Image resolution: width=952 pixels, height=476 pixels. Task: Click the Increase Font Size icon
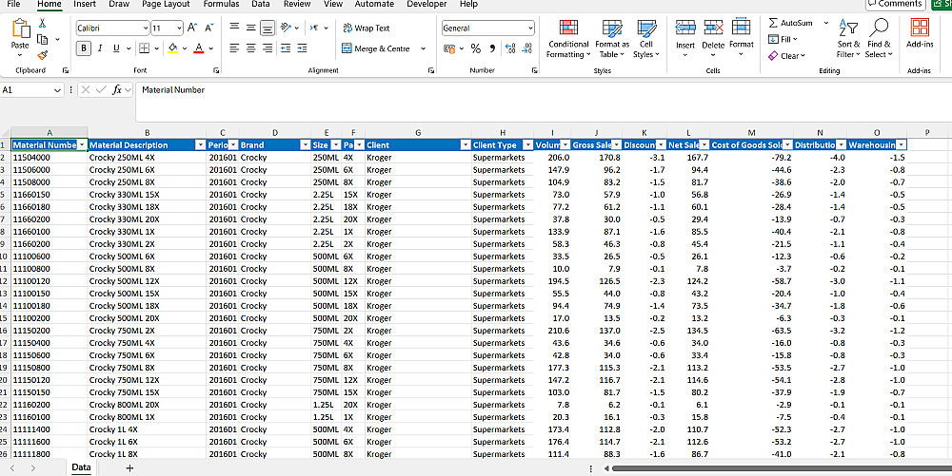193,29
